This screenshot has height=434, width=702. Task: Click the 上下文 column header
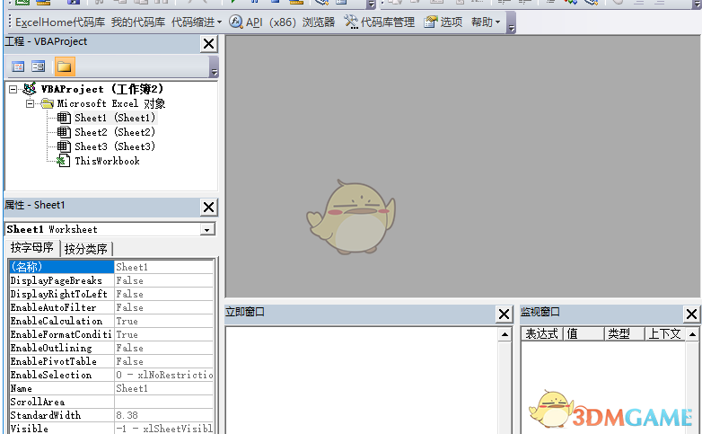(665, 334)
